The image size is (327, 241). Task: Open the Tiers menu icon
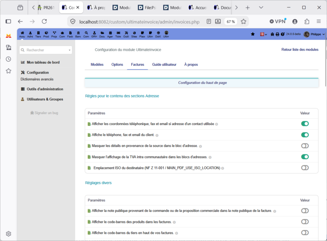coord(38,33)
